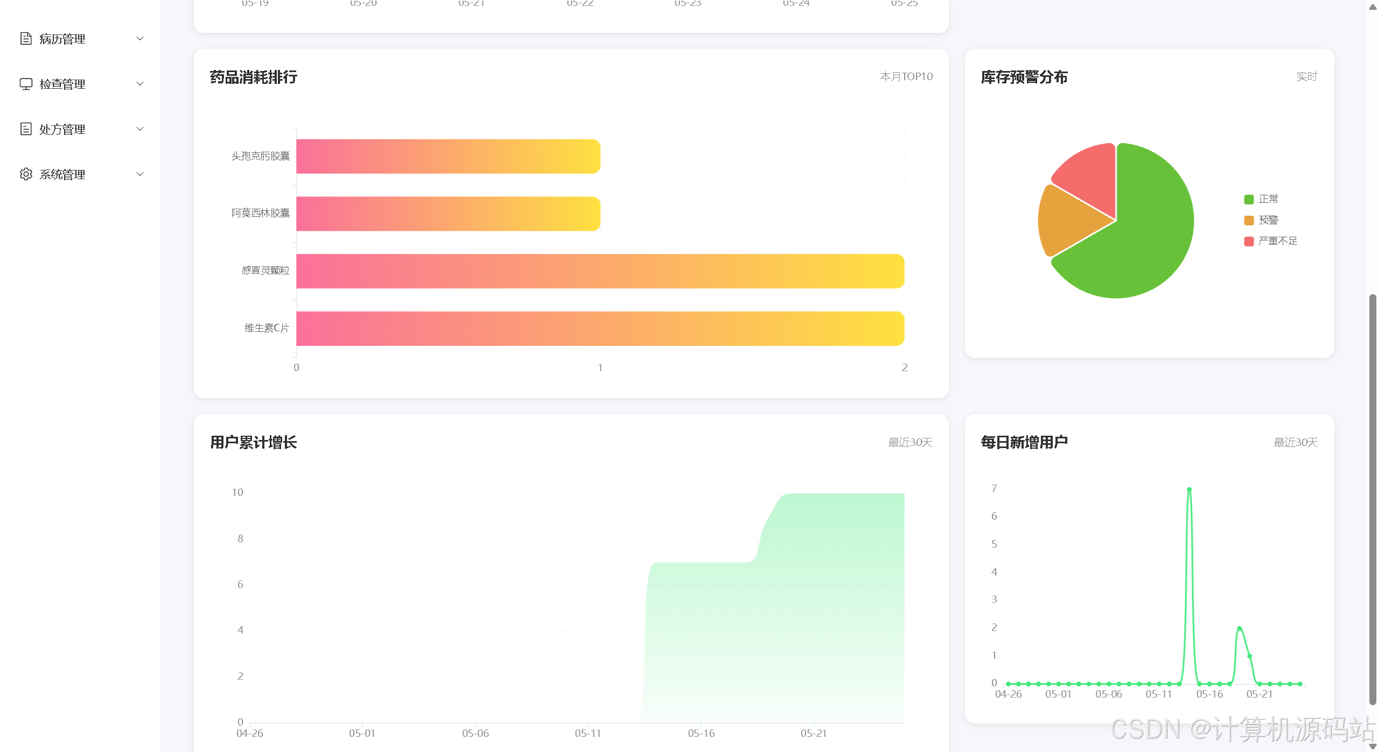Toggle the 预警 legend item
1378x752 pixels.
pyautogui.click(x=1261, y=220)
